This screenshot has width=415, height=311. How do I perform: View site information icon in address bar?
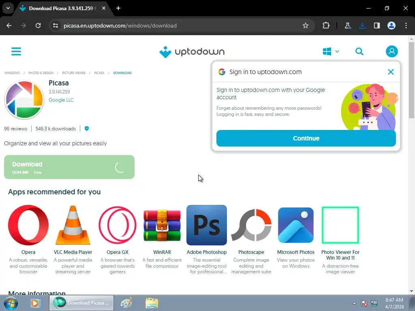click(x=55, y=26)
